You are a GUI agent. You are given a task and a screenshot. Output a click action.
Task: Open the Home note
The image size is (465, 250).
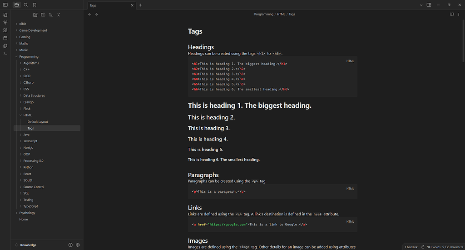(x=47, y=220)
